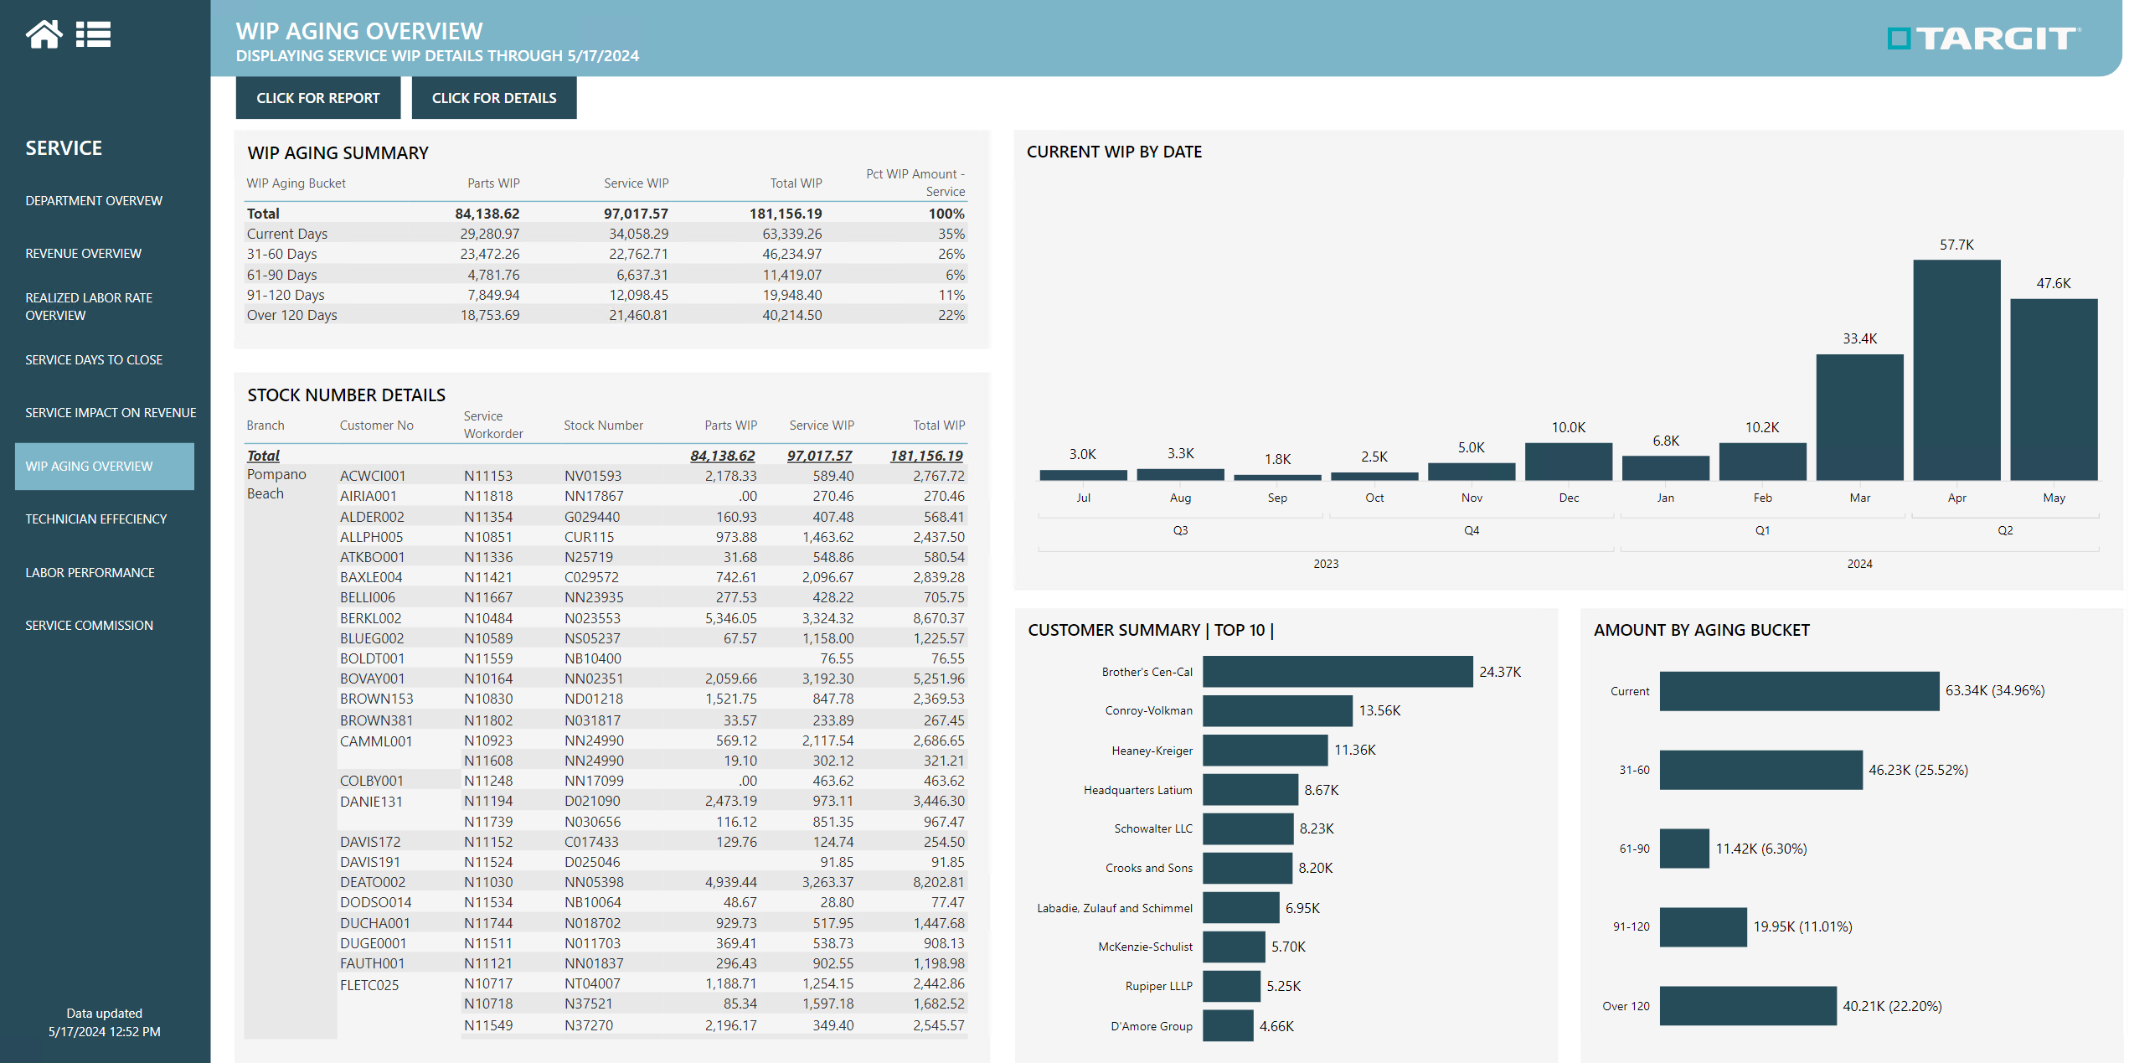Open Service Commission page
The width and height of the screenshot is (2129, 1063).
(89, 625)
